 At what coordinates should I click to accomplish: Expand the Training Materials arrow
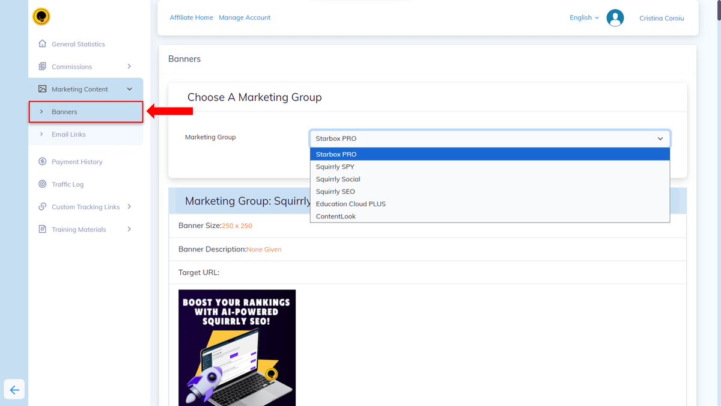pos(129,229)
